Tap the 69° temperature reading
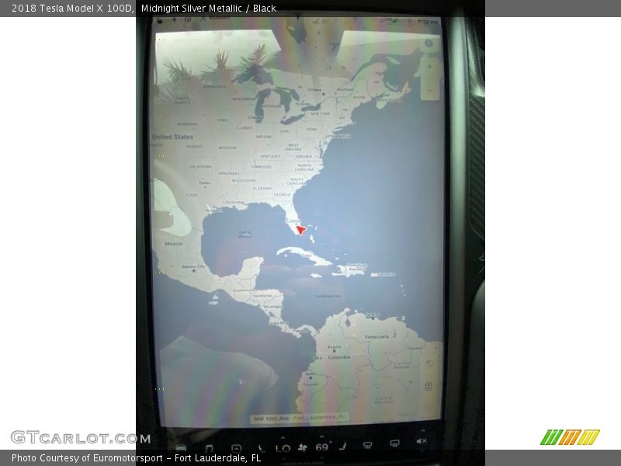This screenshot has width=621, height=466. point(323,447)
